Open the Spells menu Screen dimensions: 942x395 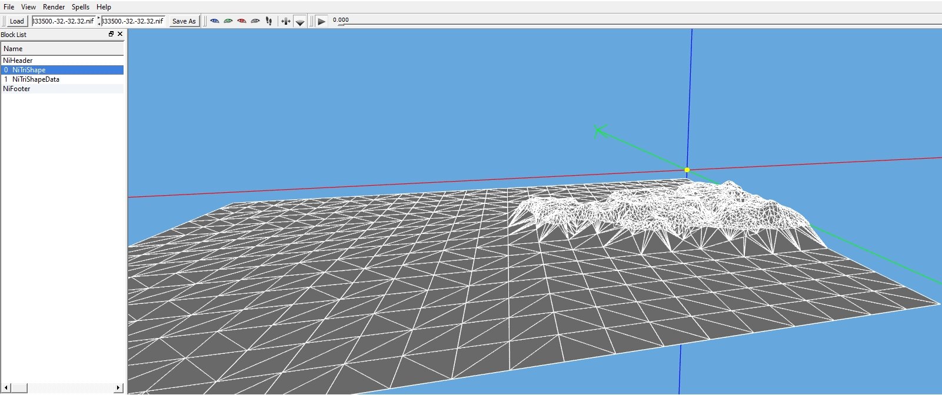pyautogui.click(x=81, y=6)
